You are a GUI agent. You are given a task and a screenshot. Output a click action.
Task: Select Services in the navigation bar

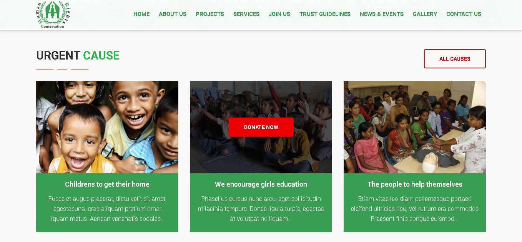[246, 14]
